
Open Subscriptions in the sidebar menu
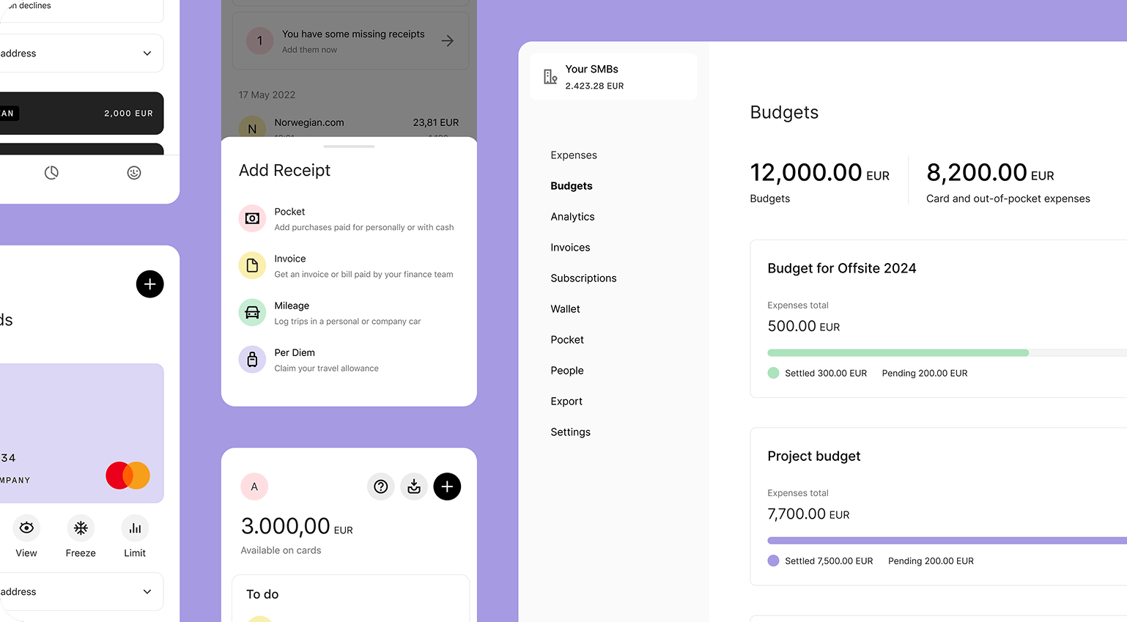pyautogui.click(x=583, y=278)
